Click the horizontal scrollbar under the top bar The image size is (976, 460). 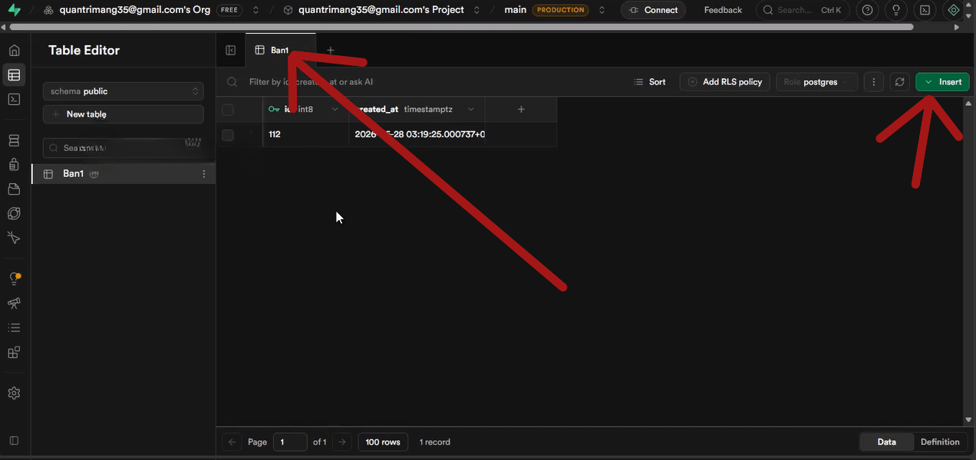(x=462, y=27)
